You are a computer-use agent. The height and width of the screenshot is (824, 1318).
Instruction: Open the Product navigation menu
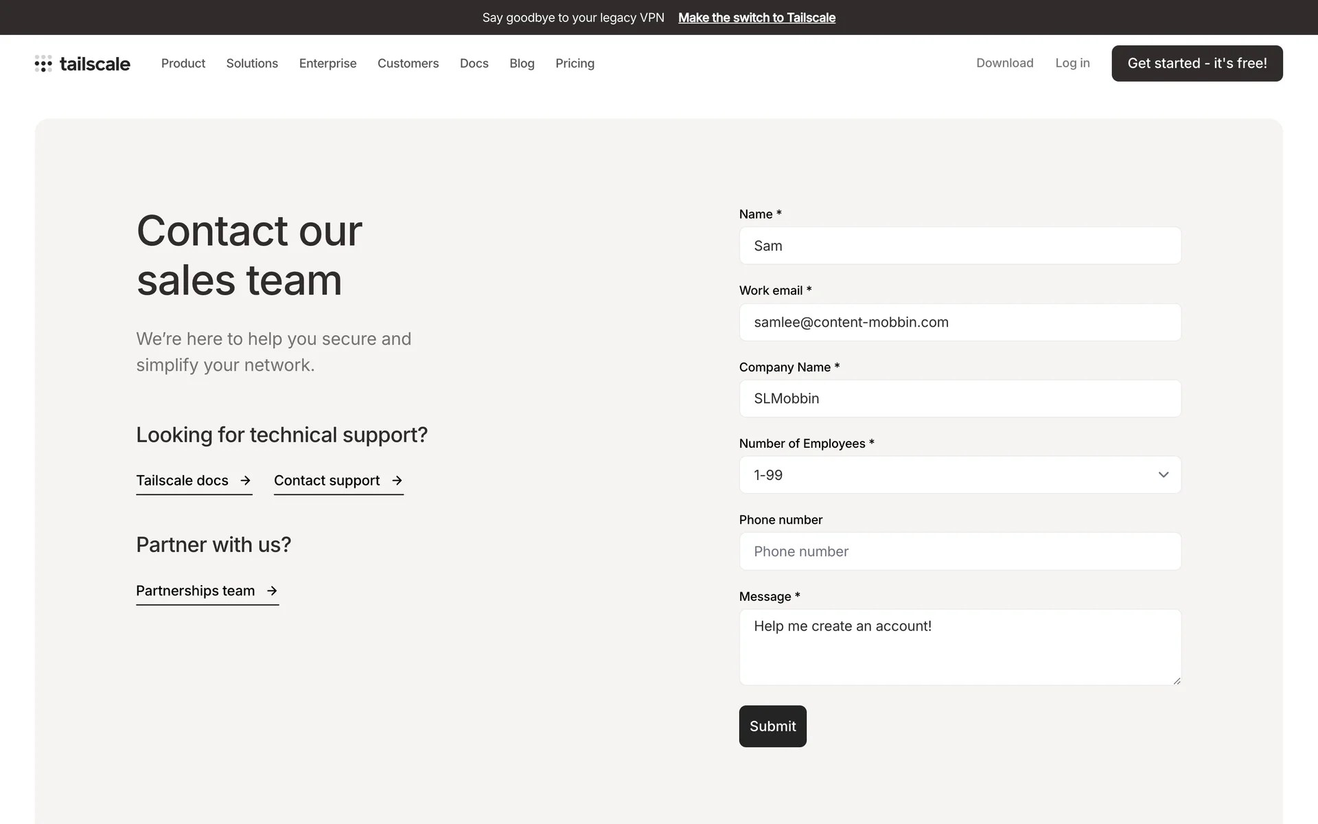coord(183,63)
